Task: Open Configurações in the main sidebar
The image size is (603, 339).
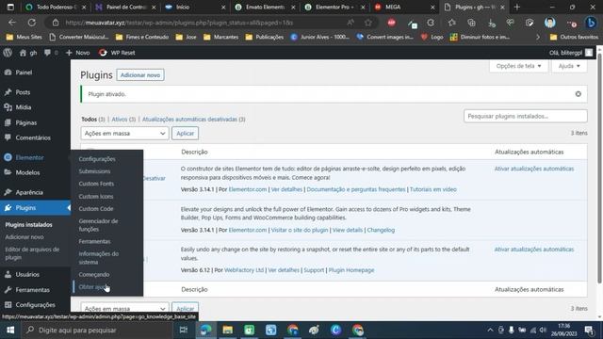Action: click(35, 305)
